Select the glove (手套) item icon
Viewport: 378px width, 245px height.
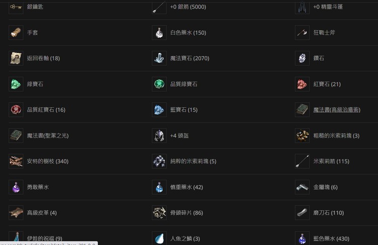coord(16,33)
